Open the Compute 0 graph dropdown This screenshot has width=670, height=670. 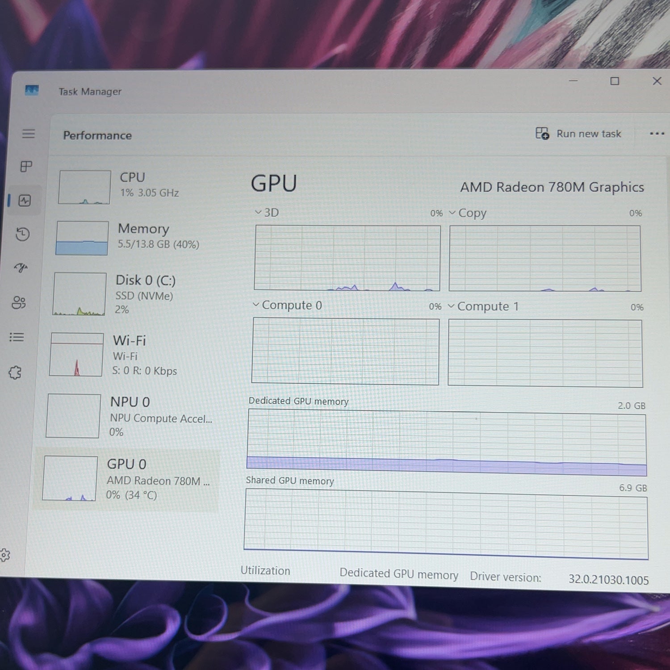click(x=287, y=305)
